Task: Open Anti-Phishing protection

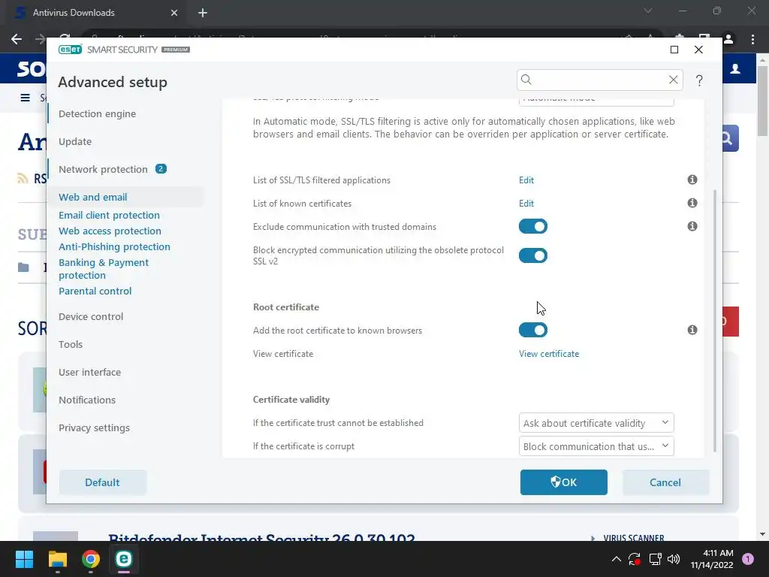Action: pos(114,246)
